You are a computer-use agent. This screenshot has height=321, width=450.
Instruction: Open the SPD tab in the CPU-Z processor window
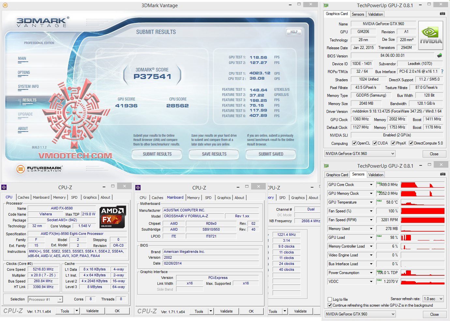74,197
